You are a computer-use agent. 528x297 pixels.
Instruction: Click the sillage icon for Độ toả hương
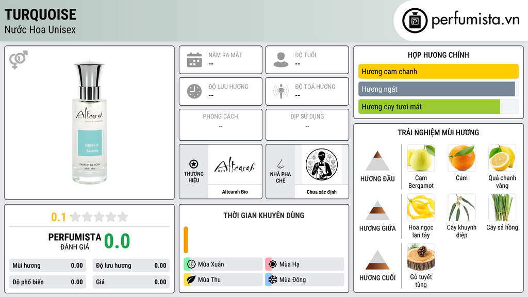click(x=281, y=91)
